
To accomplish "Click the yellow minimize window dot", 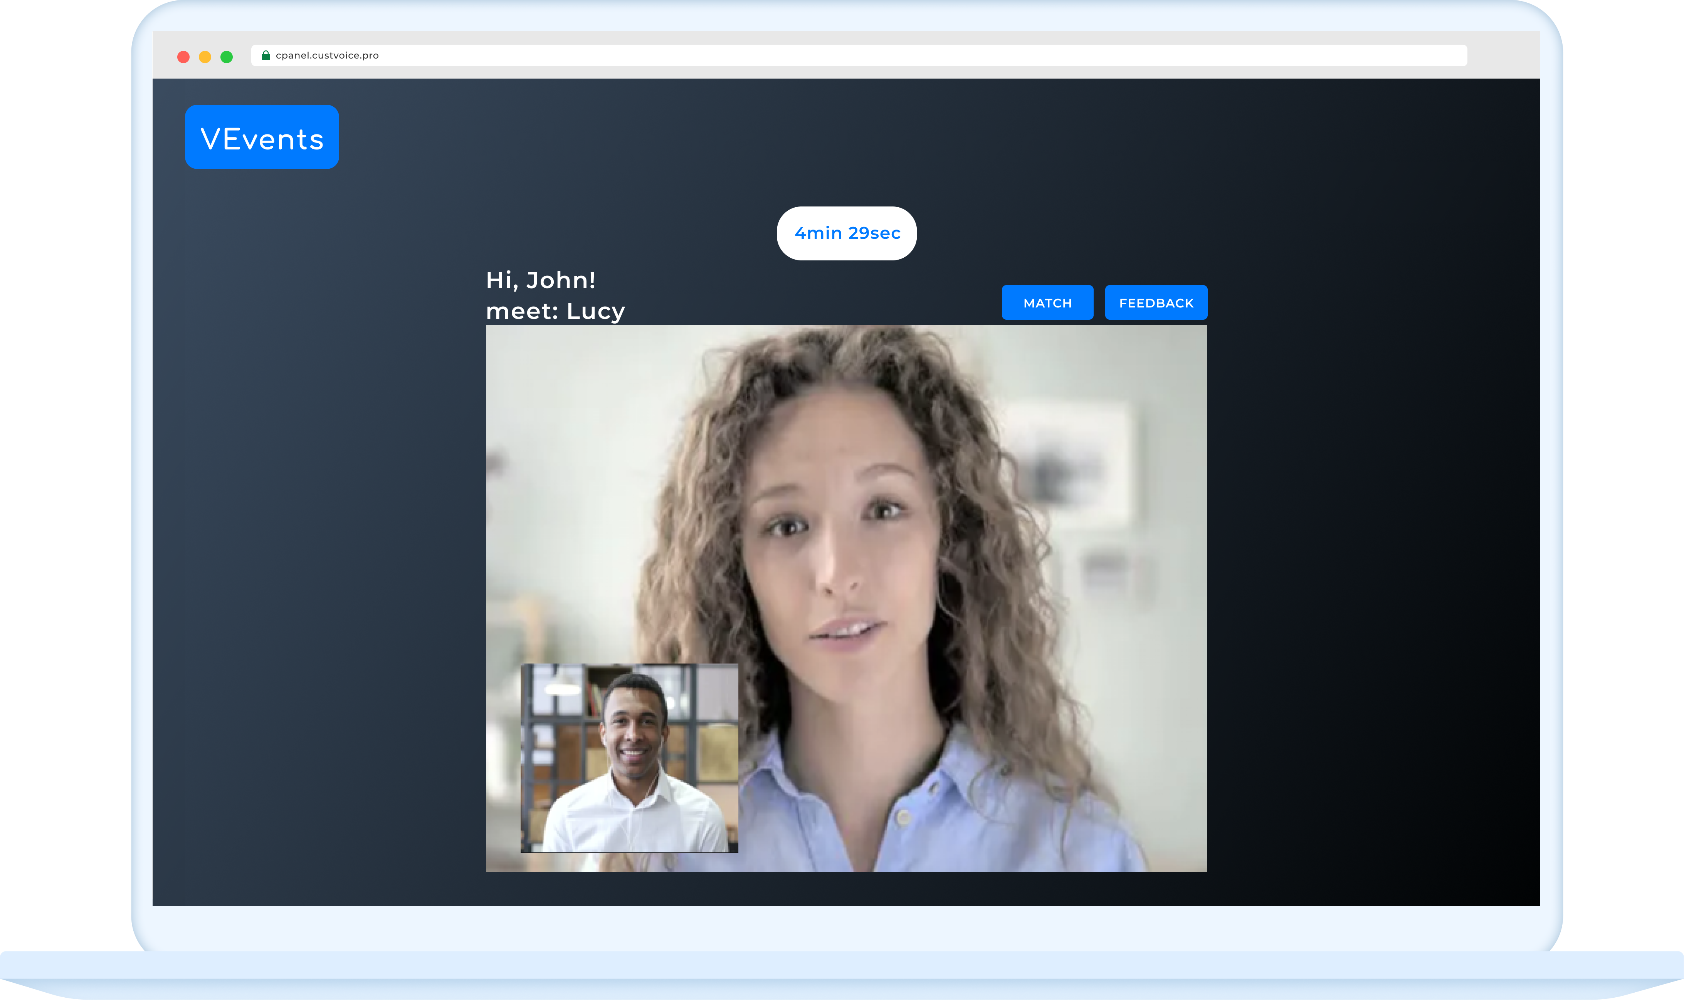I will pos(205,57).
